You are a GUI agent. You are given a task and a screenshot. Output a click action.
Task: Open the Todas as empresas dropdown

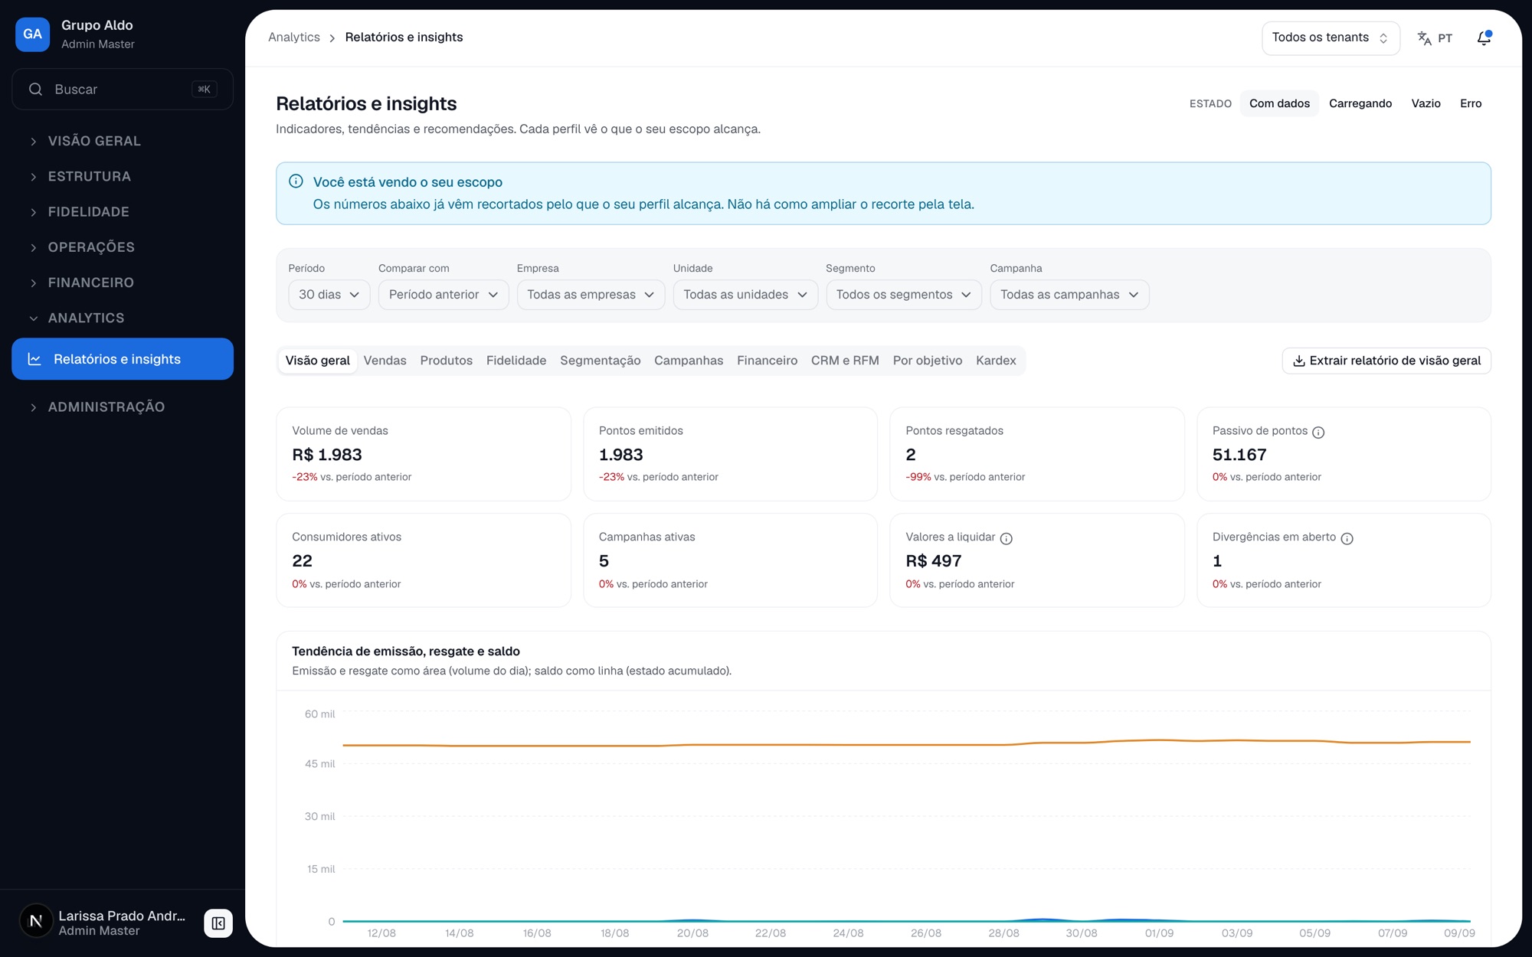pyautogui.click(x=591, y=295)
